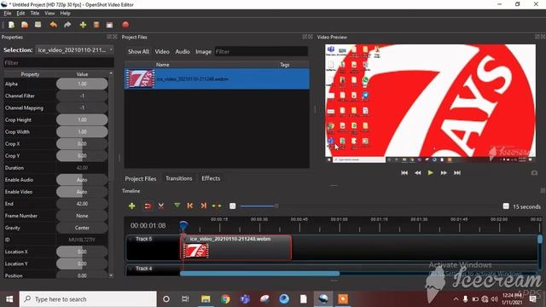
Task: Click the Channel Filter value field
Action: (82, 96)
